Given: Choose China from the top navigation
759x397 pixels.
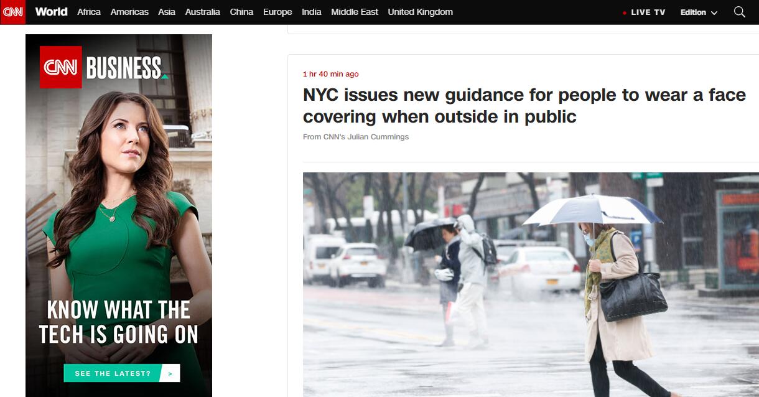Looking at the screenshot, I should coord(241,12).
